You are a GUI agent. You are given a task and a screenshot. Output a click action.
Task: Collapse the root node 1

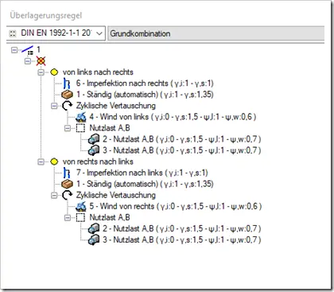14,50
